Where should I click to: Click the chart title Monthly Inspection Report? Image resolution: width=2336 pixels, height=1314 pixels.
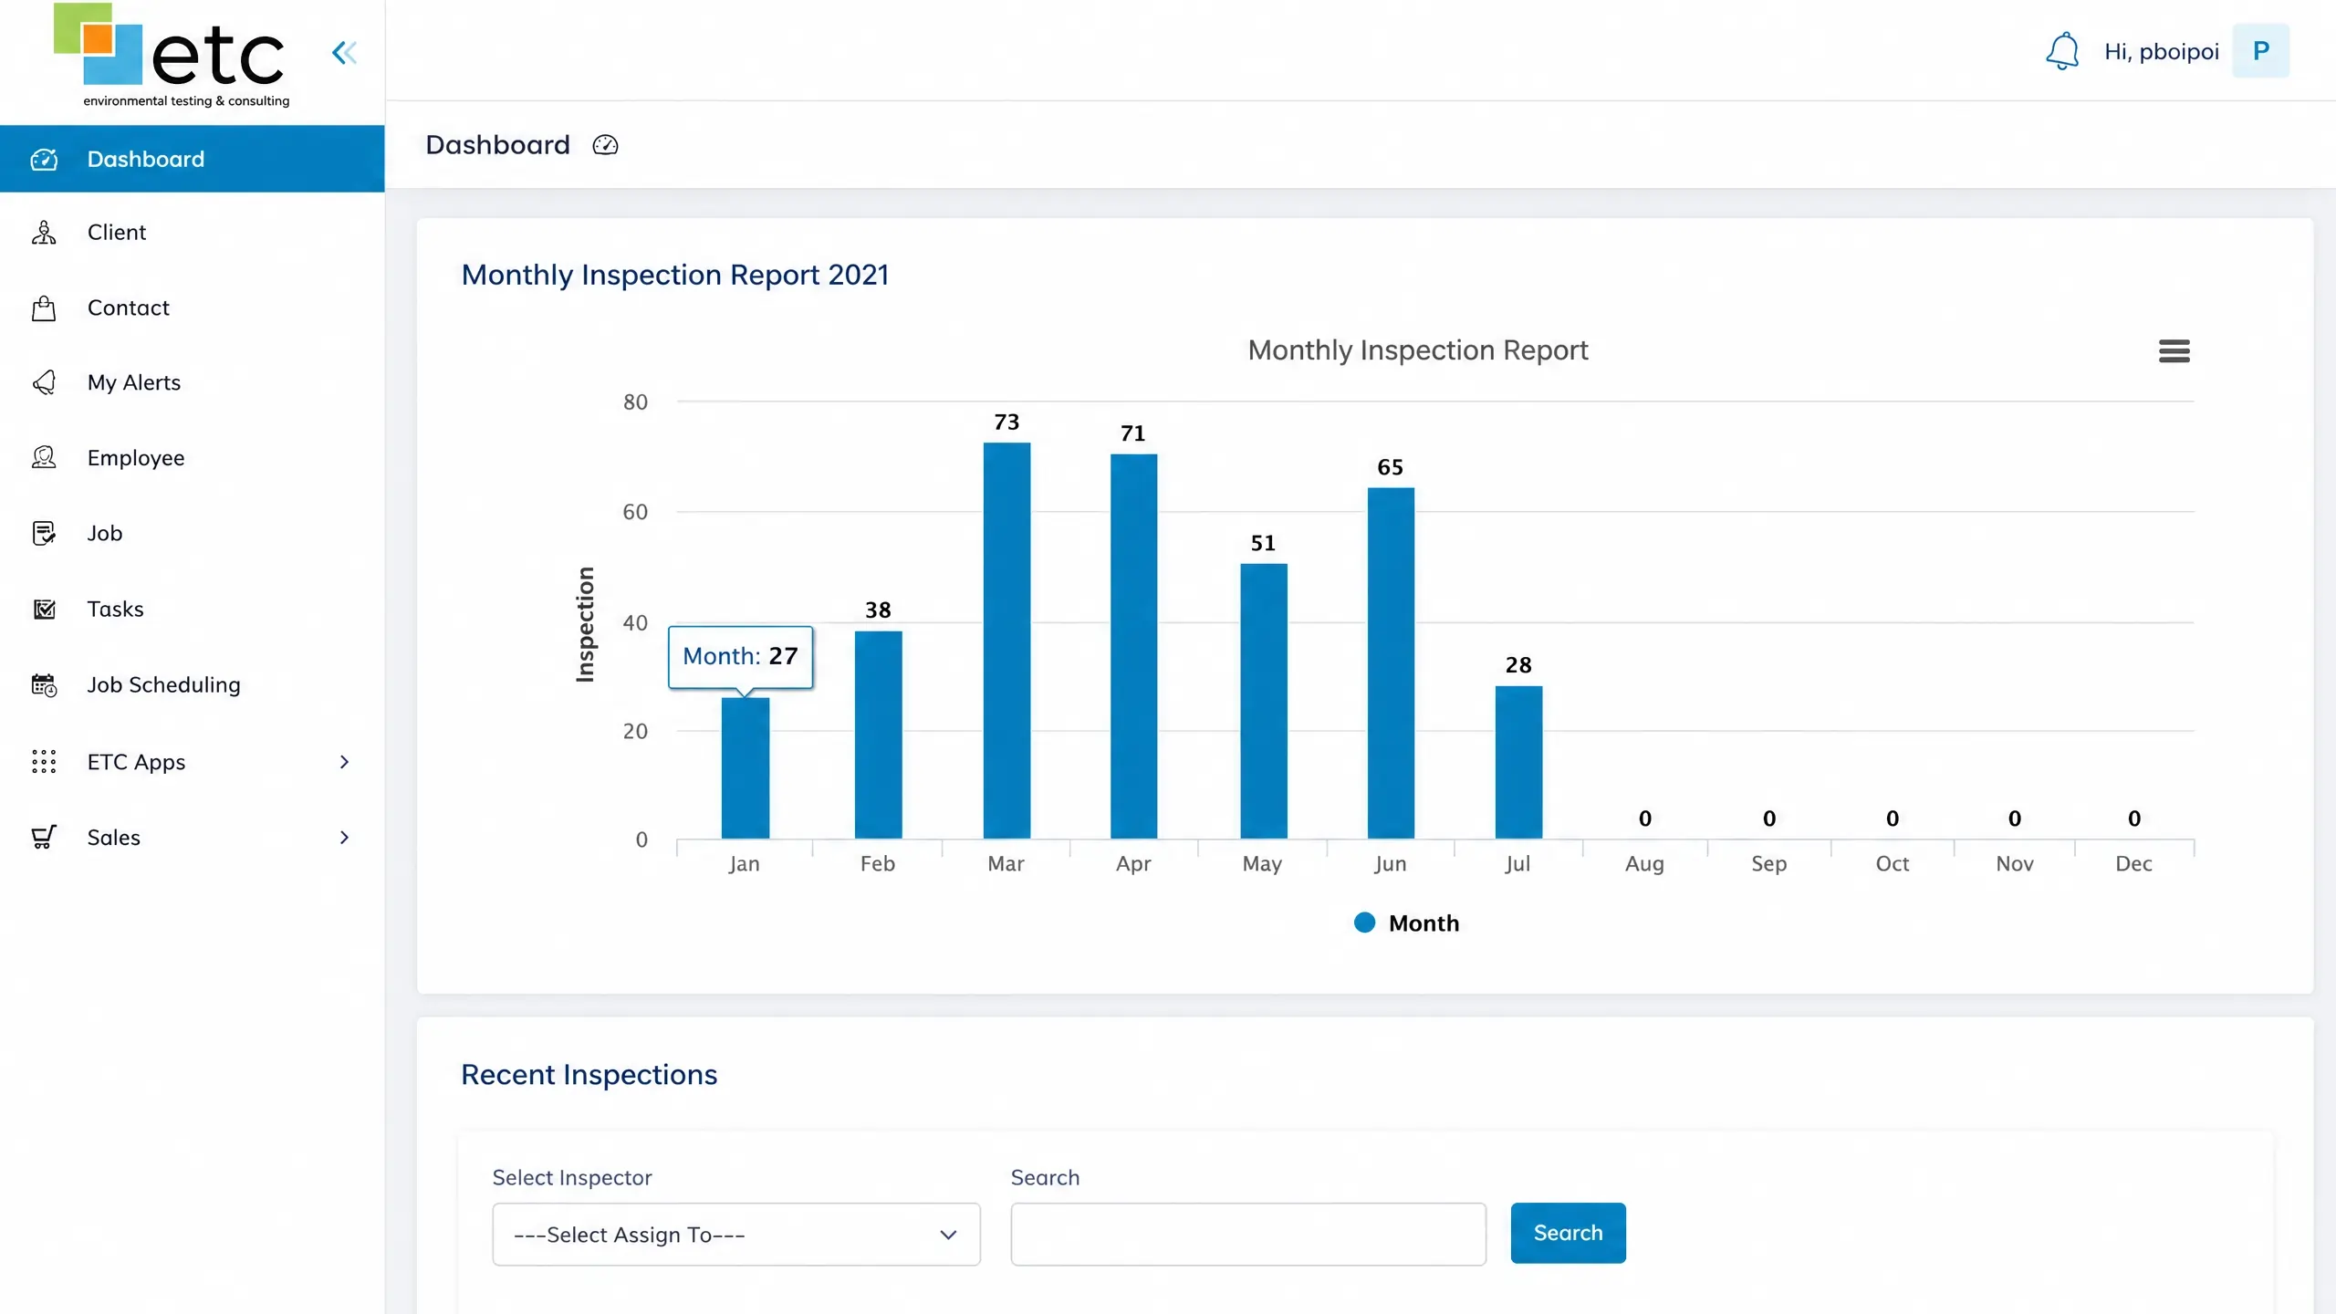[1418, 350]
